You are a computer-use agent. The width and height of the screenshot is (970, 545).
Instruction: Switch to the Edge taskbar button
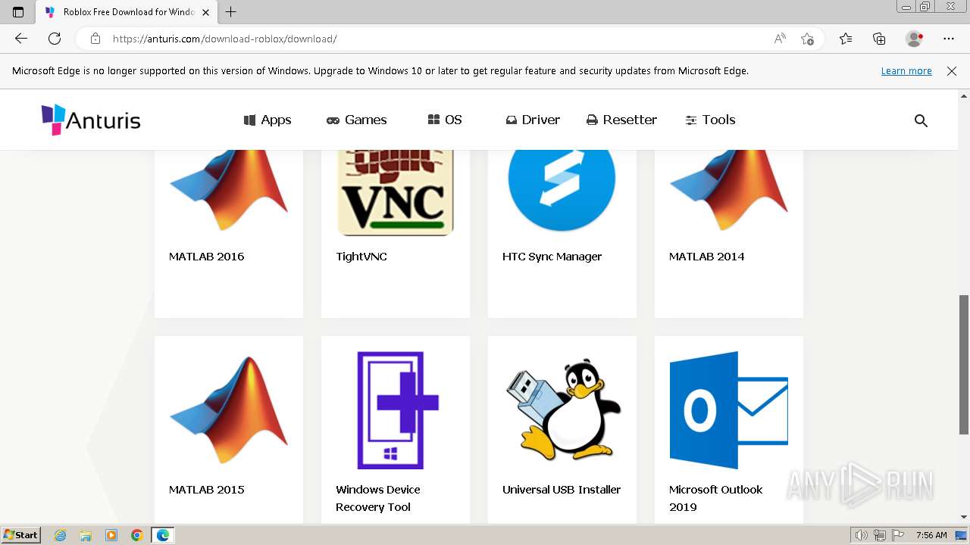[163, 535]
